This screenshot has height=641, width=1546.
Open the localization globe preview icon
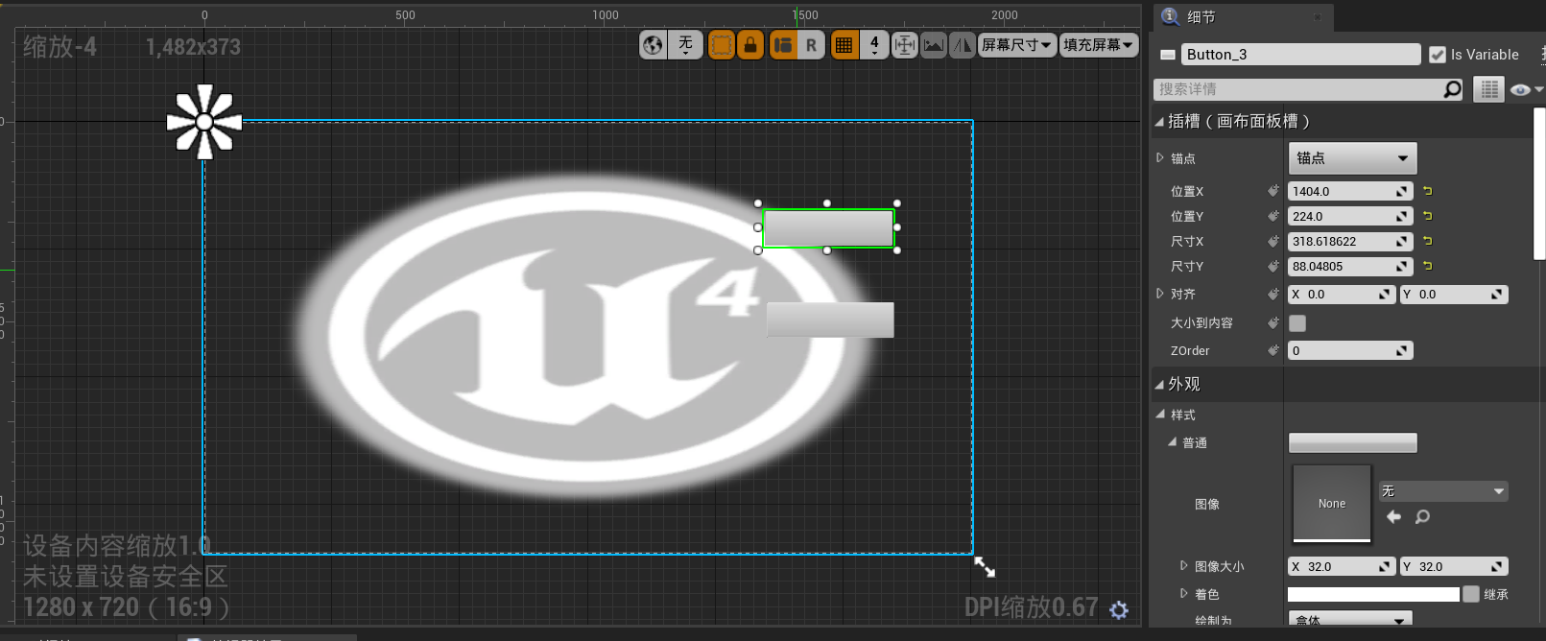click(x=653, y=45)
